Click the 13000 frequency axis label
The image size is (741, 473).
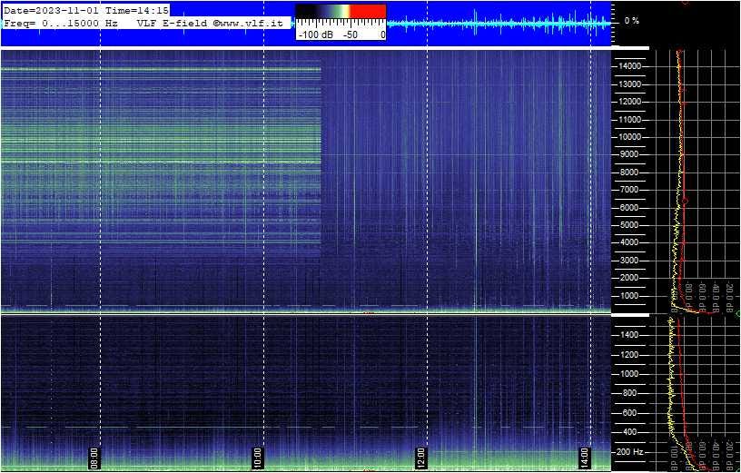tap(629, 84)
